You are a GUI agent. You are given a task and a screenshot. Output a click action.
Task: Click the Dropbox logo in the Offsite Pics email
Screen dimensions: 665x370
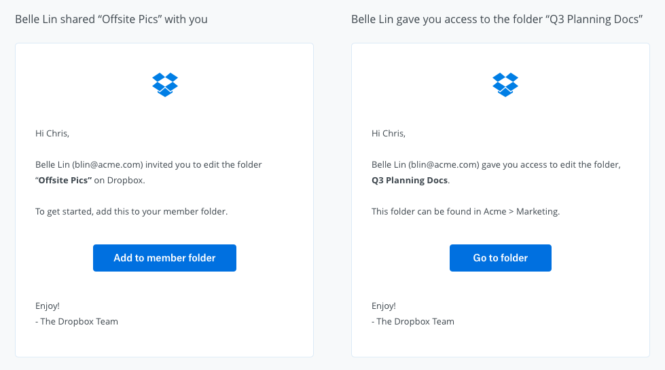pos(164,85)
